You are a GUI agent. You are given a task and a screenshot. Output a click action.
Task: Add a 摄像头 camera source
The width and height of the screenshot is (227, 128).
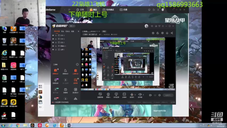[108, 95]
